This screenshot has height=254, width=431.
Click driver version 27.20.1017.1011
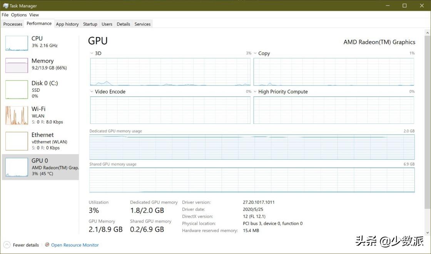click(259, 202)
